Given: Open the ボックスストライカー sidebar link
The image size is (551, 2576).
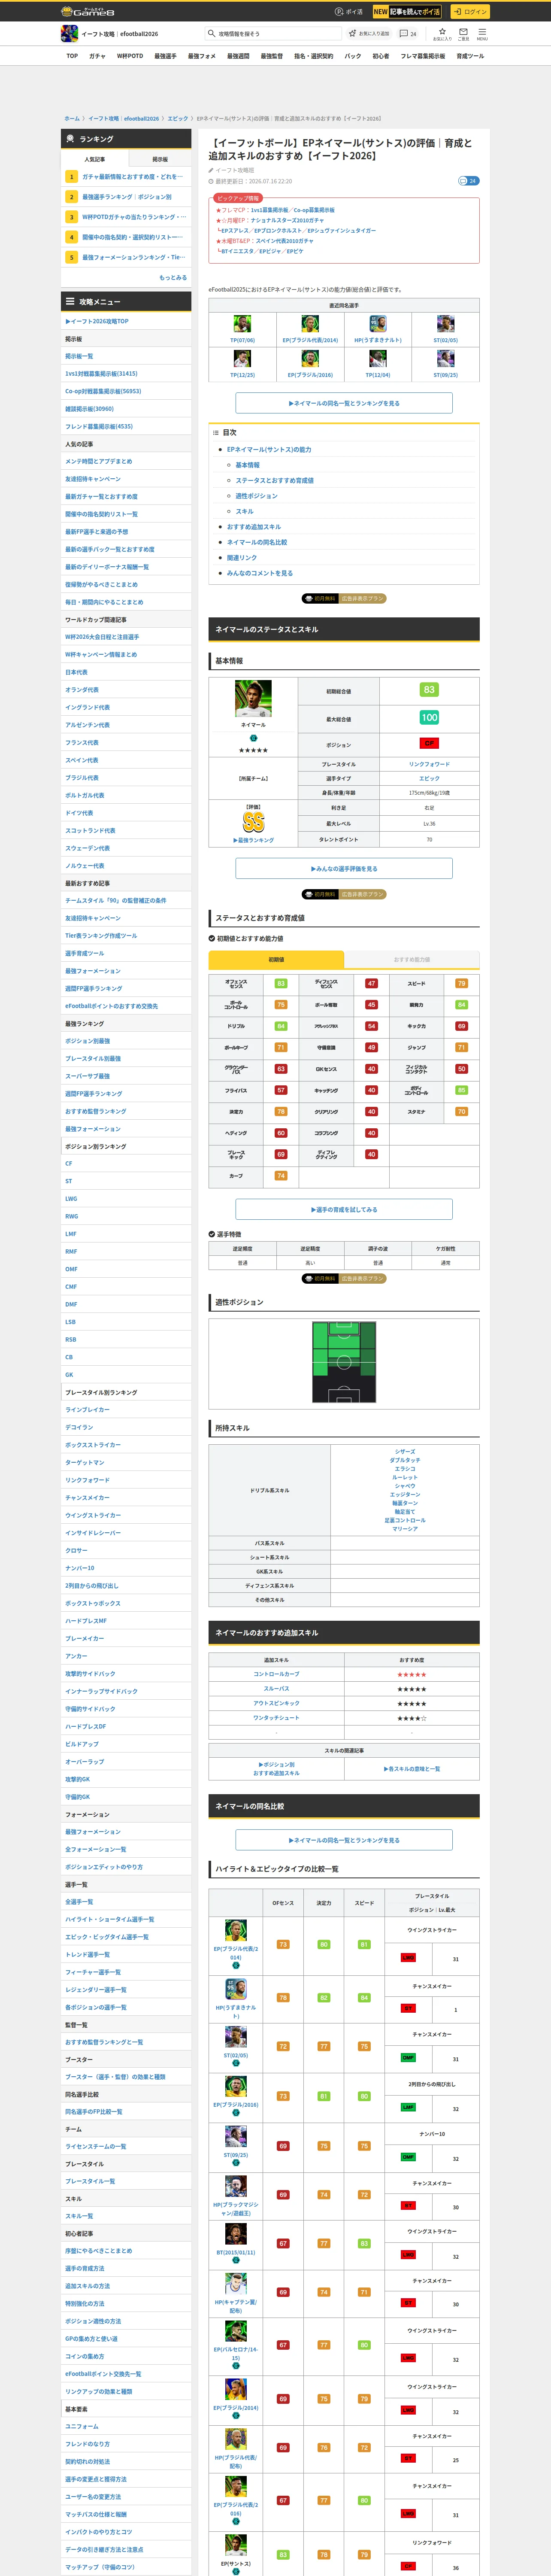Looking at the screenshot, I should pos(93,1445).
